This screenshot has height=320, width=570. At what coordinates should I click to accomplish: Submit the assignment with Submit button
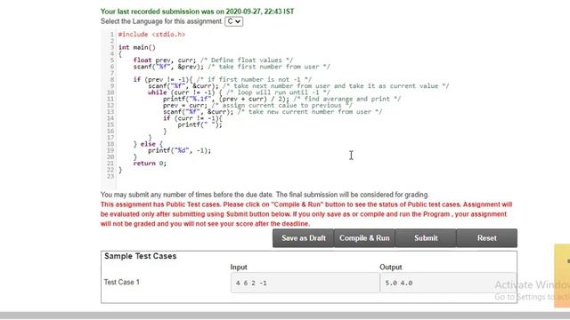pyautogui.click(x=426, y=238)
